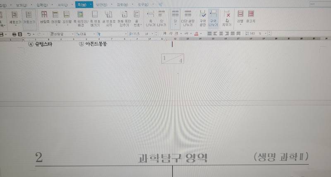Click the text ⑤ 아몬드봉봉

pos(93,44)
